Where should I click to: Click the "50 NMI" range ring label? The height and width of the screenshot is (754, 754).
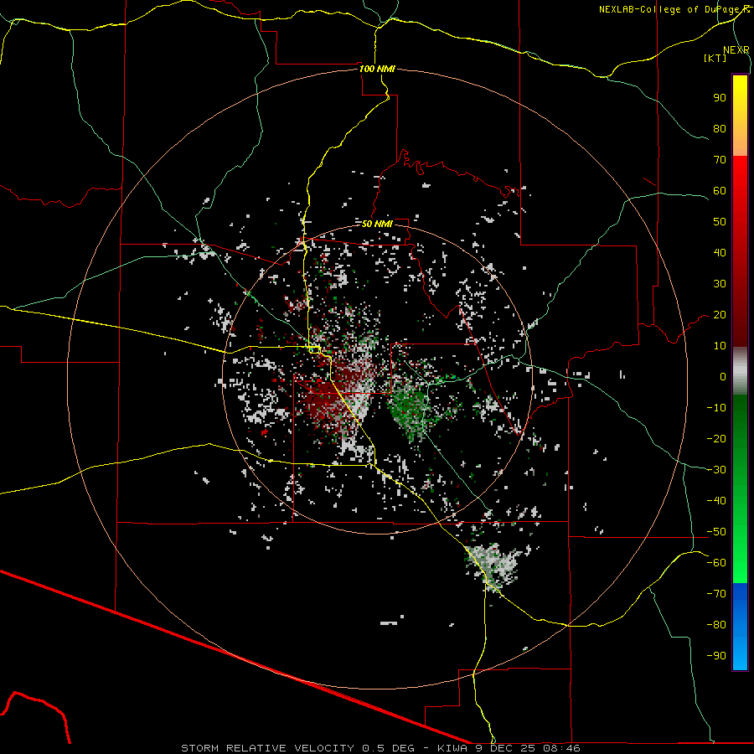tap(377, 224)
